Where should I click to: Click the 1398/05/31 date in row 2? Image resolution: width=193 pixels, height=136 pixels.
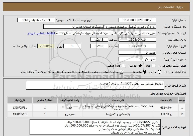pyautogui.click(x=20, y=114)
